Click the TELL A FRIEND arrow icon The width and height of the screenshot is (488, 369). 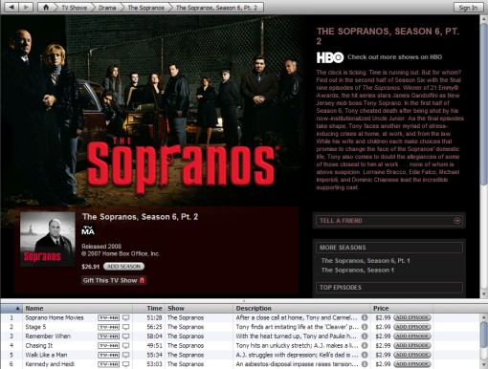tap(457, 221)
